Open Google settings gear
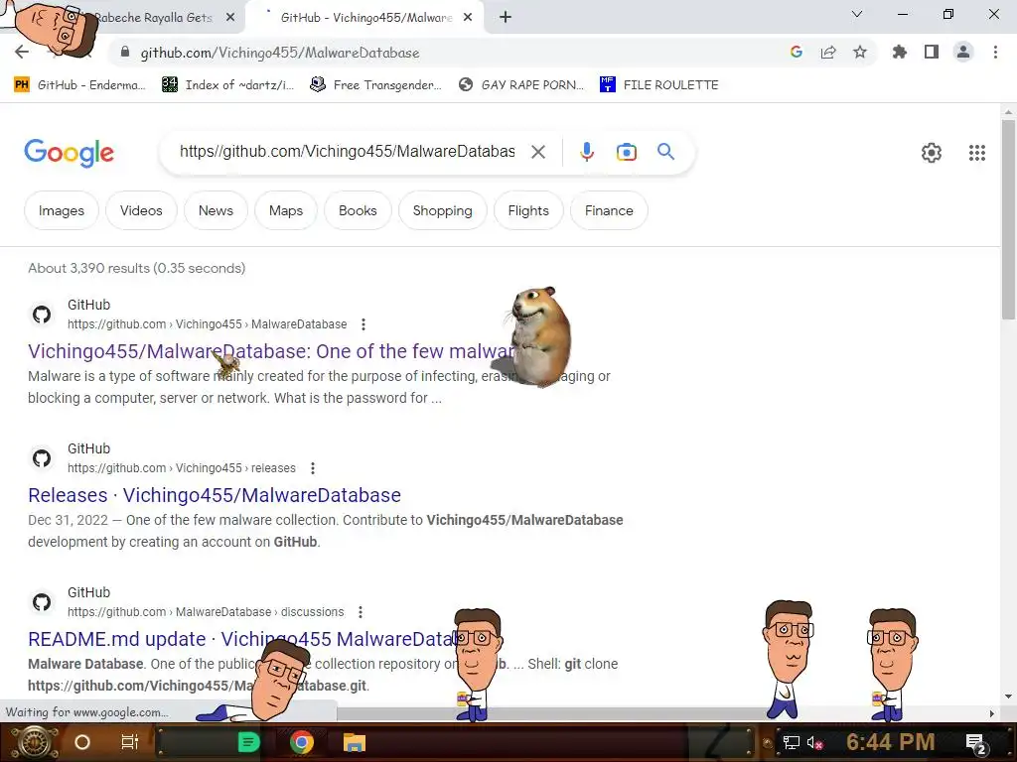 (932, 153)
